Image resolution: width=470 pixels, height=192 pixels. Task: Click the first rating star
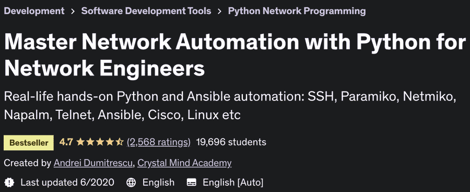coord(80,142)
